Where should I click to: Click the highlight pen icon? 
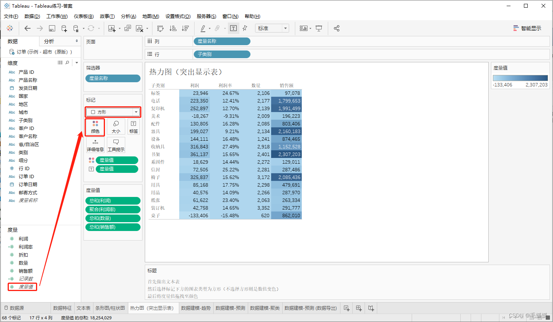click(203, 28)
